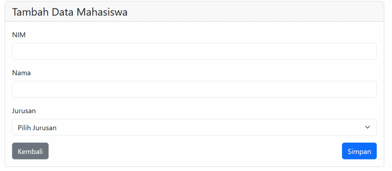Screen dimensions: 392x171
Task: Click the Nama label
Action: 21,73
